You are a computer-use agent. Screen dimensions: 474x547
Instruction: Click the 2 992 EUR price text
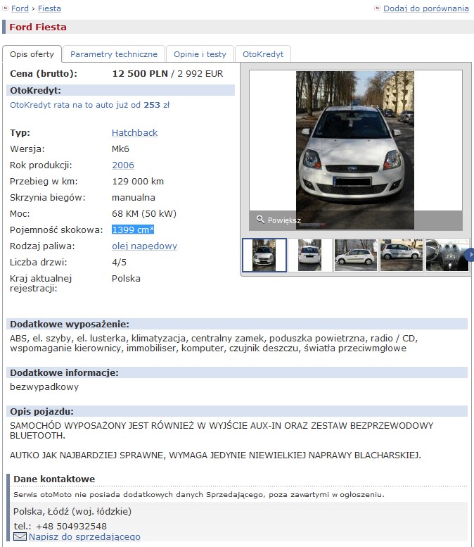[x=200, y=74]
